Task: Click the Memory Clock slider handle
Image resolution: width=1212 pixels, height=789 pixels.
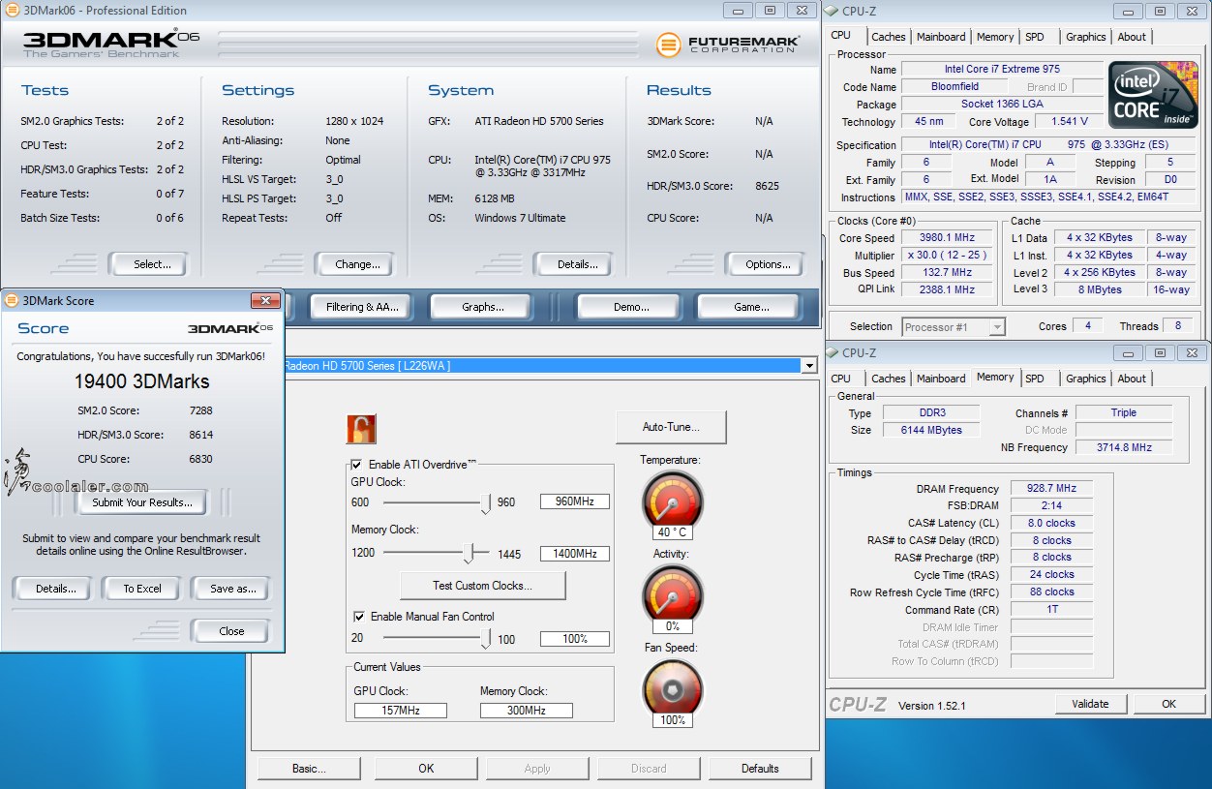Action: tap(470, 554)
